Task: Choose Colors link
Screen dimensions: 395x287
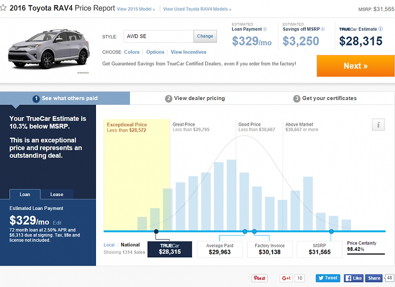Action: pyautogui.click(x=132, y=52)
